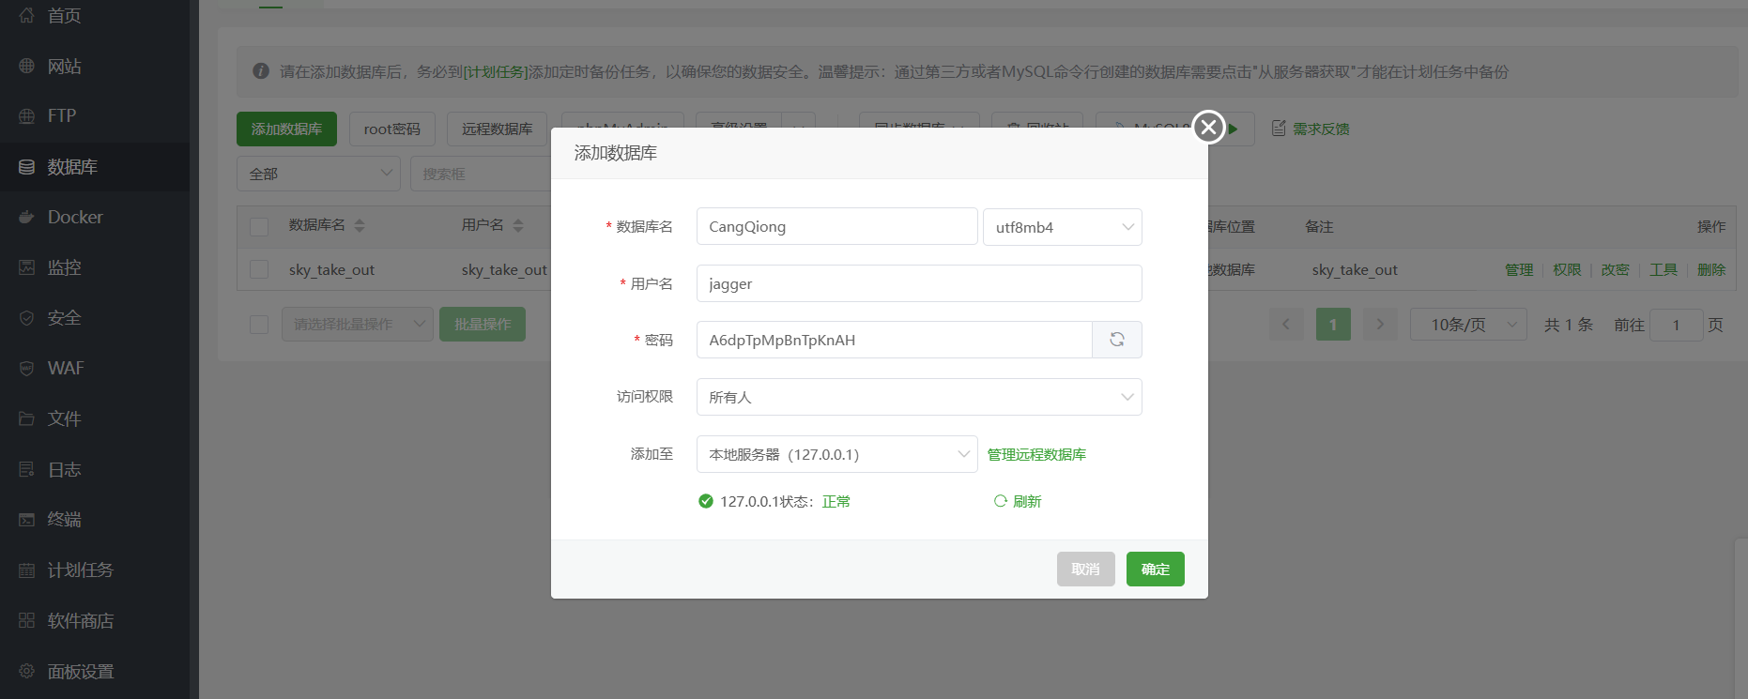
Task: Click the 批量操作 button
Action: point(483,324)
